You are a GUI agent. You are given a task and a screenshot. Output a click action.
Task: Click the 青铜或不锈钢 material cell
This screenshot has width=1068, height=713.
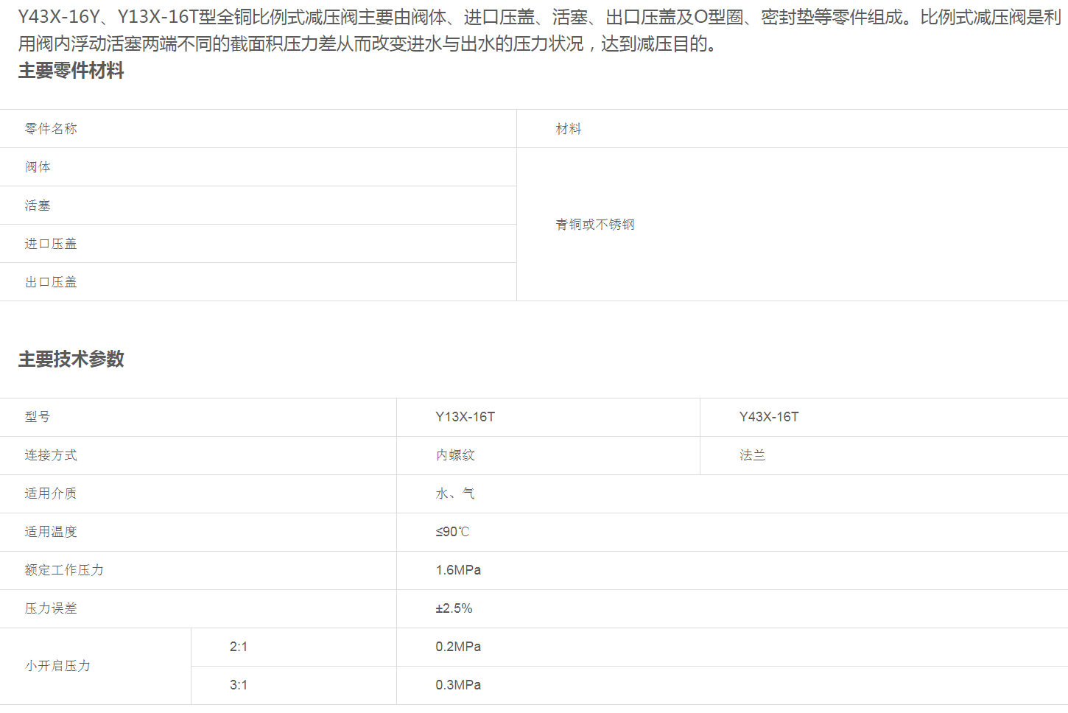(x=595, y=225)
